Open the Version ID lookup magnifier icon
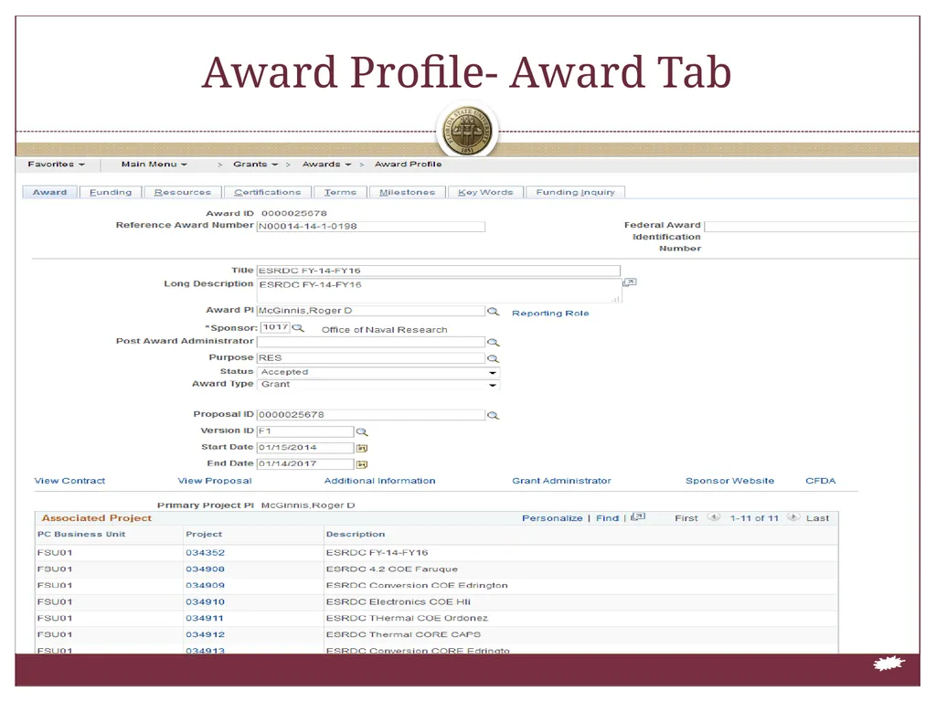The height and width of the screenshot is (702, 936). pyautogui.click(x=362, y=431)
